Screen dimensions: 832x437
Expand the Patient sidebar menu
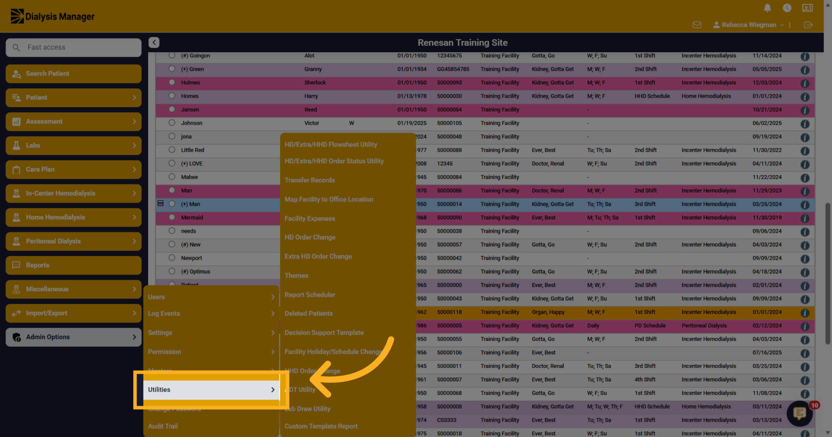pos(73,98)
